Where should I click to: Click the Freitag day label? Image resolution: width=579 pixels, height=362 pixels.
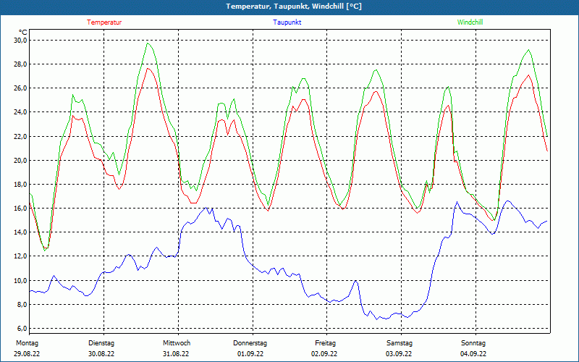click(325, 343)
